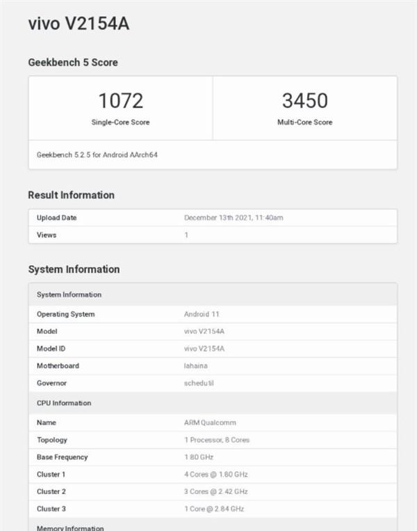
Task: Click the Cluster 1 label
Action: point(51,475)
